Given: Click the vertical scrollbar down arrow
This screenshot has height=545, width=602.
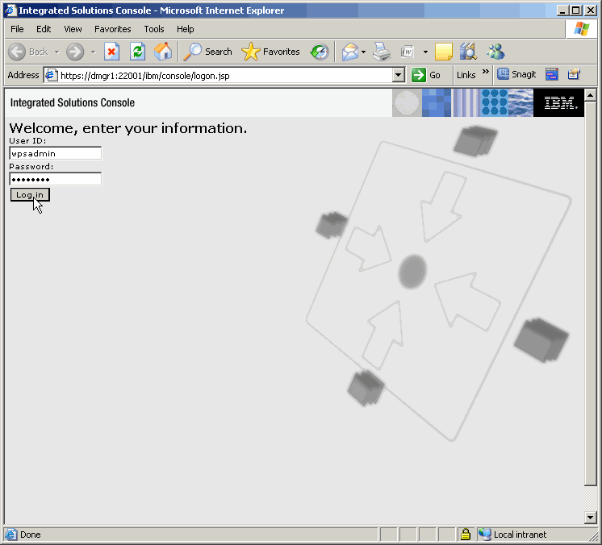Looking at the screenshot, I should click(591, 518).
